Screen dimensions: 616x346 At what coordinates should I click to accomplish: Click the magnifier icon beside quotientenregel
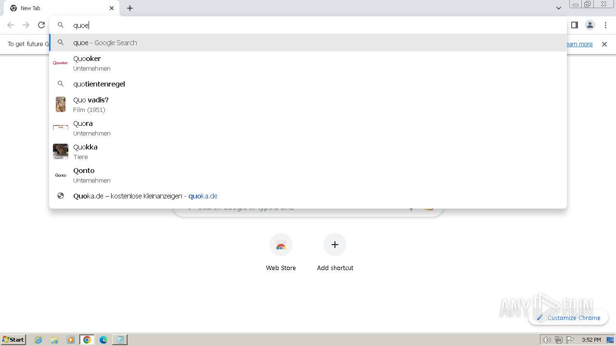[61, 84]
